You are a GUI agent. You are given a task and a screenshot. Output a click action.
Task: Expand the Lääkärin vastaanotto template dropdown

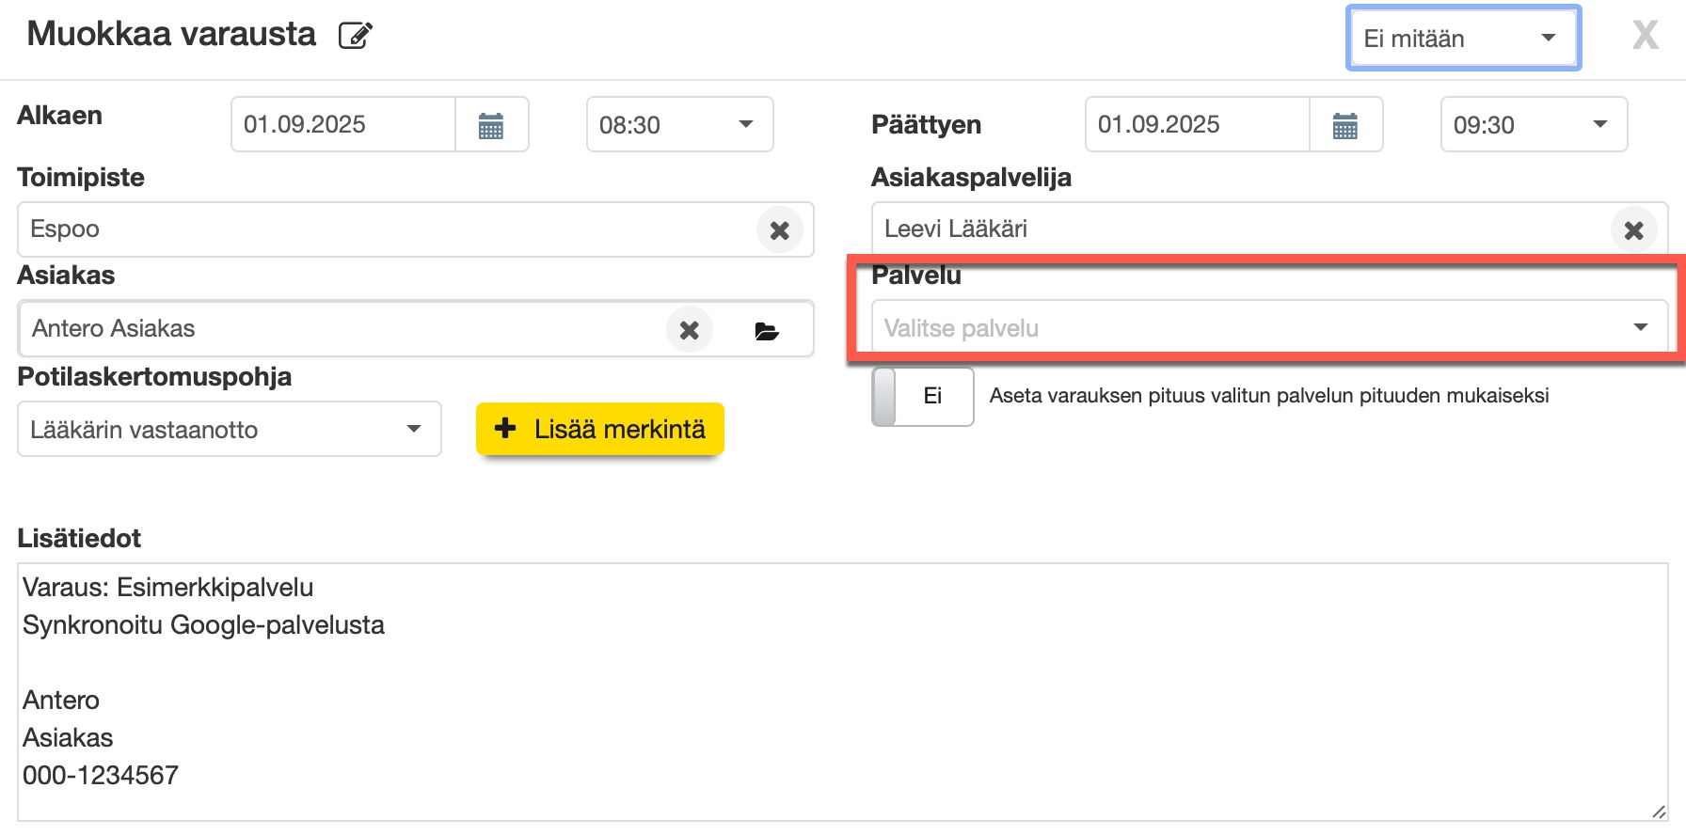pos(229,430)
